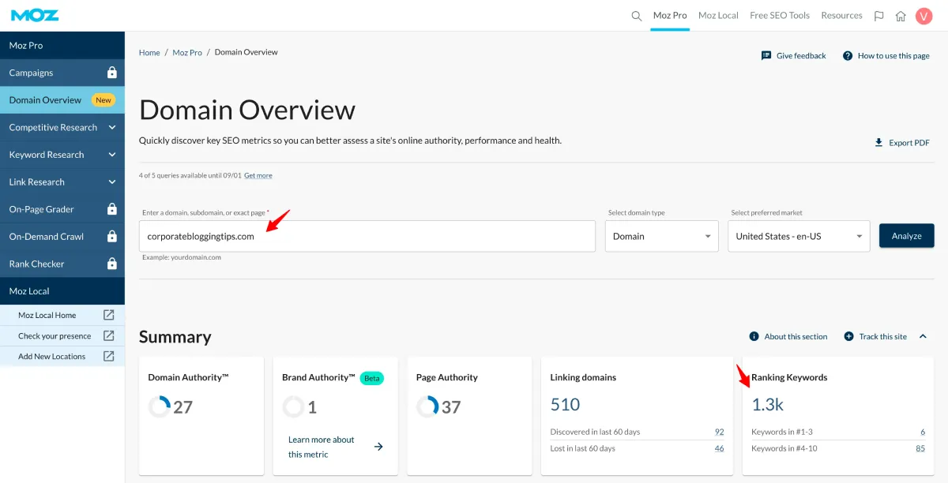Click Moz Pro sidebar header

(62, 45)
